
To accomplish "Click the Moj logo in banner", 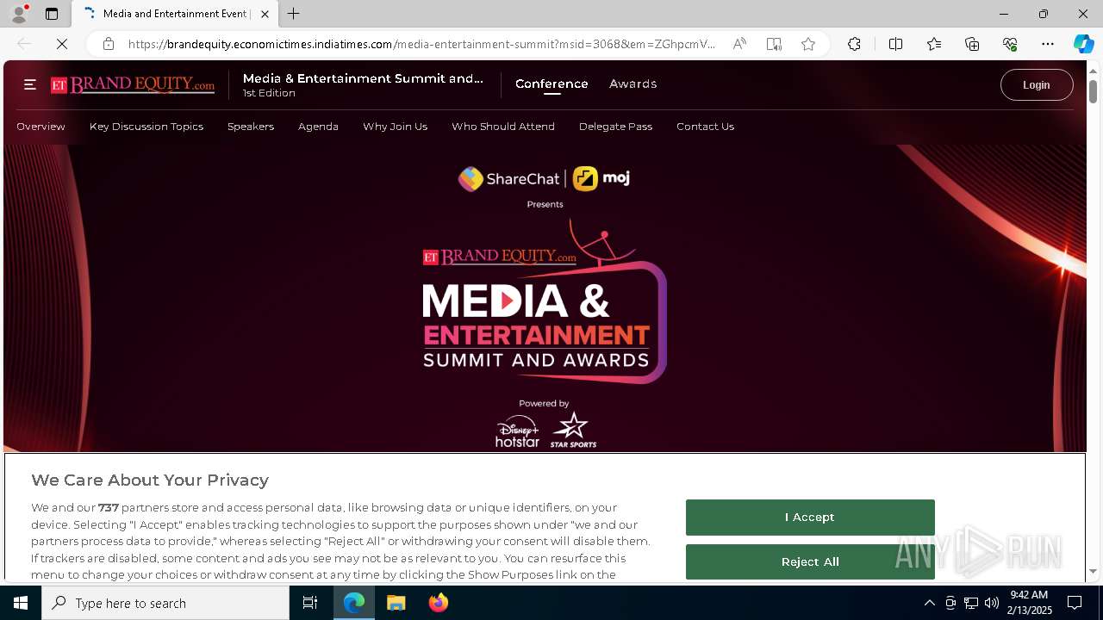I will (601, 178).
